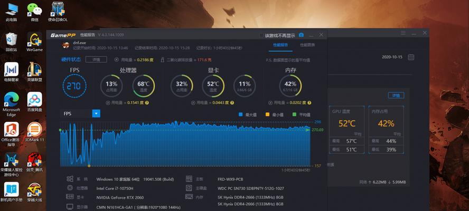Open the 回收站 recycle bin icon
Screen dimensions: 469x211
[12, 42]
